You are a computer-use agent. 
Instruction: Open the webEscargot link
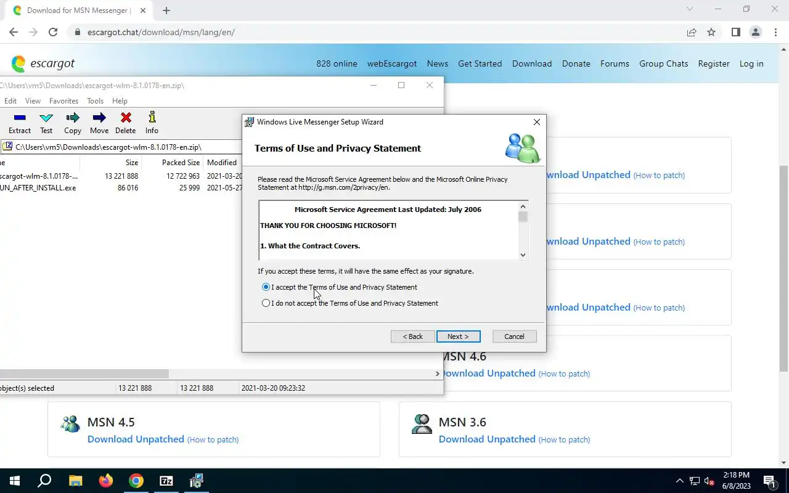(x=392, y=63)
